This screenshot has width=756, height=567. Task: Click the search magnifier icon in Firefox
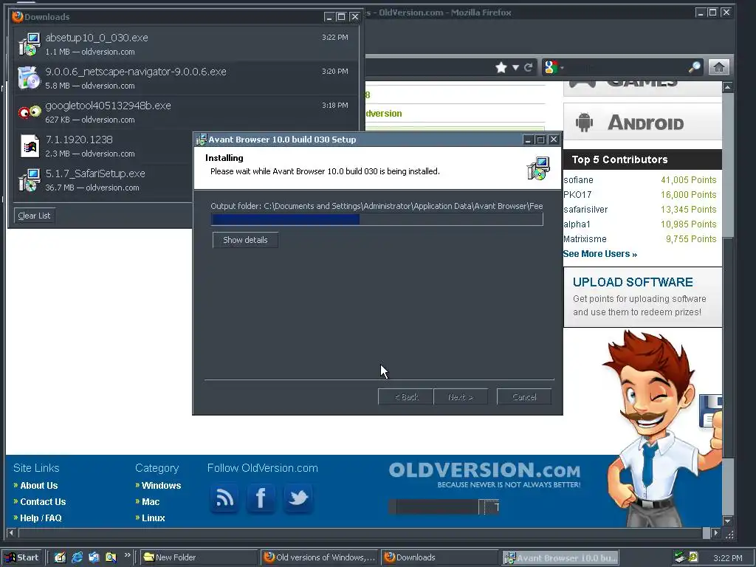694,67
